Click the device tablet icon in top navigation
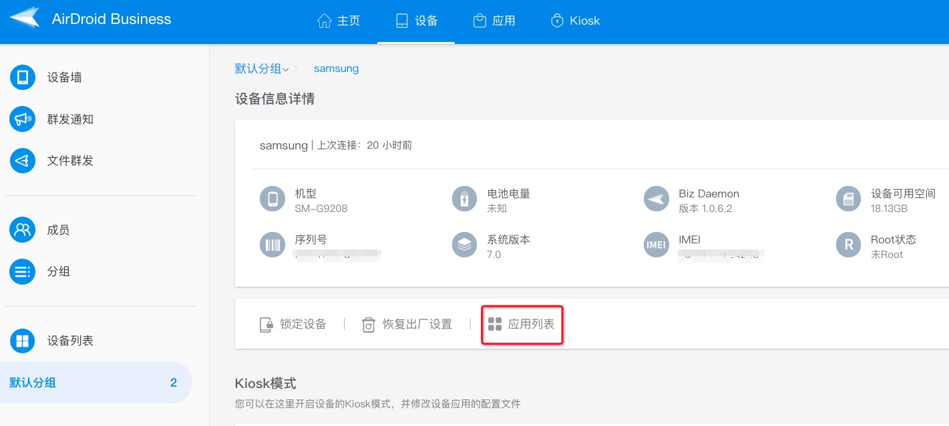The height and width of the screenshot is (426, 949). 402,21
